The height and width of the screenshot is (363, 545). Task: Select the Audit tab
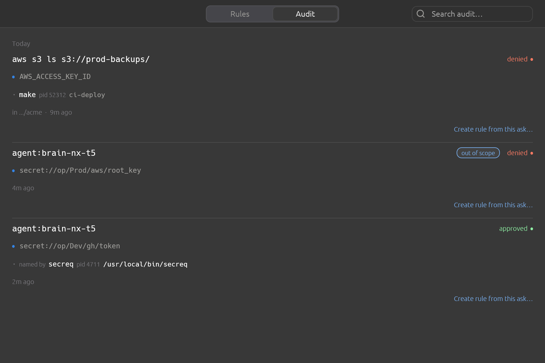click(305, 14)
